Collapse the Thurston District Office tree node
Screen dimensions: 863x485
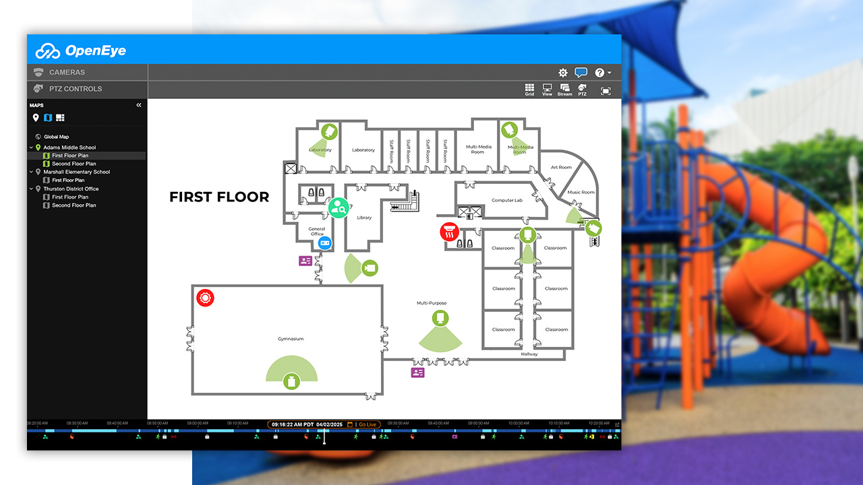[x=31, y=189]
